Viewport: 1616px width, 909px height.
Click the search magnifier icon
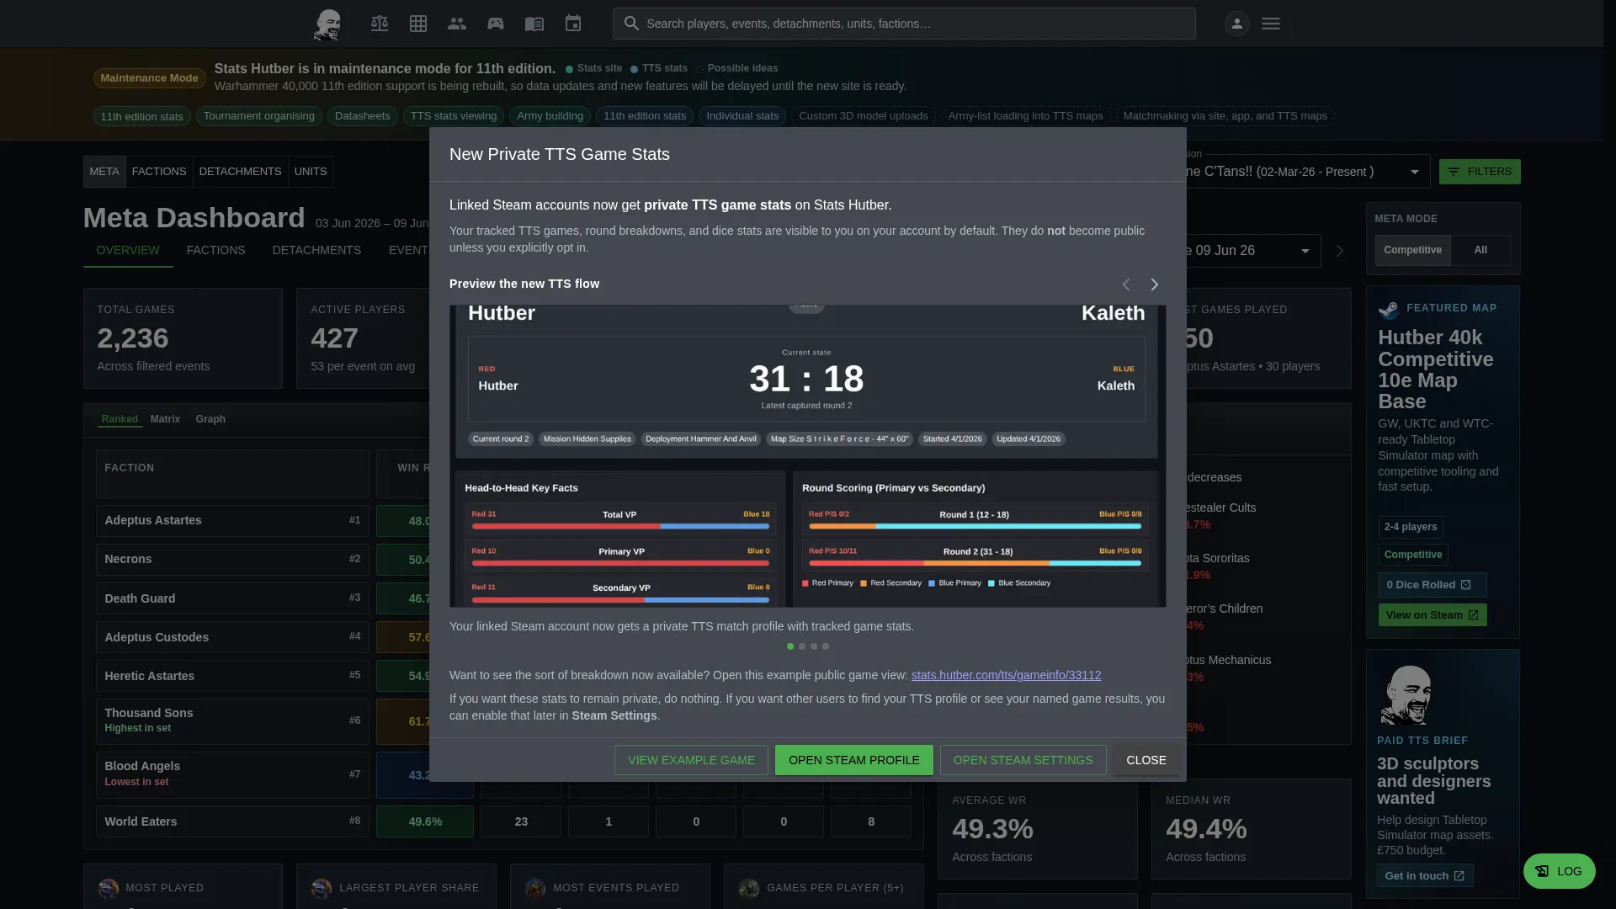tap(631, 24)
